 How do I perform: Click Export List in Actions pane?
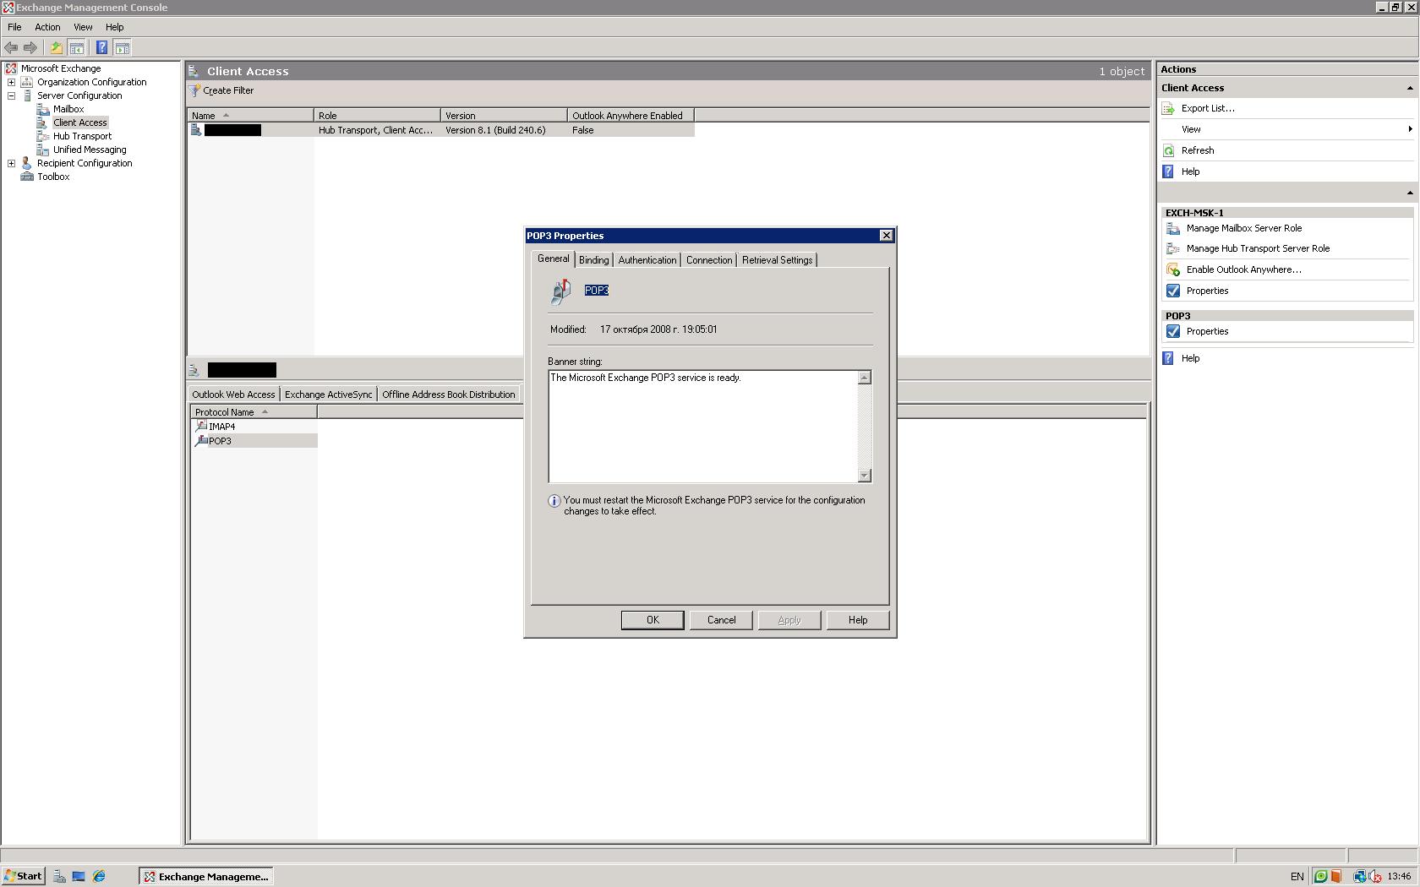(x=1207, y=108)
